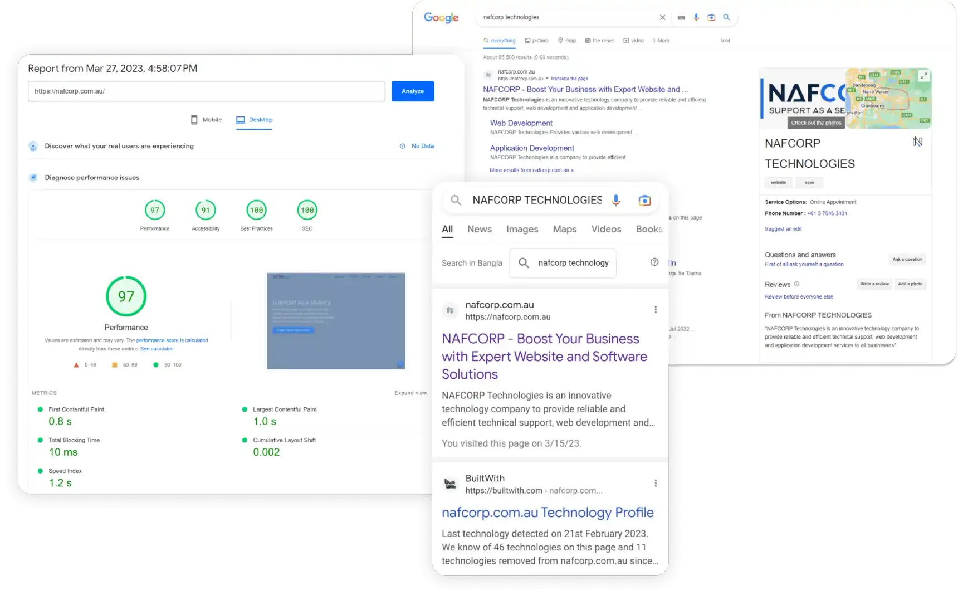Screen dimensions: 958x595
Task: Open 'performance score is calculated' link
Action: click(172, 340)
